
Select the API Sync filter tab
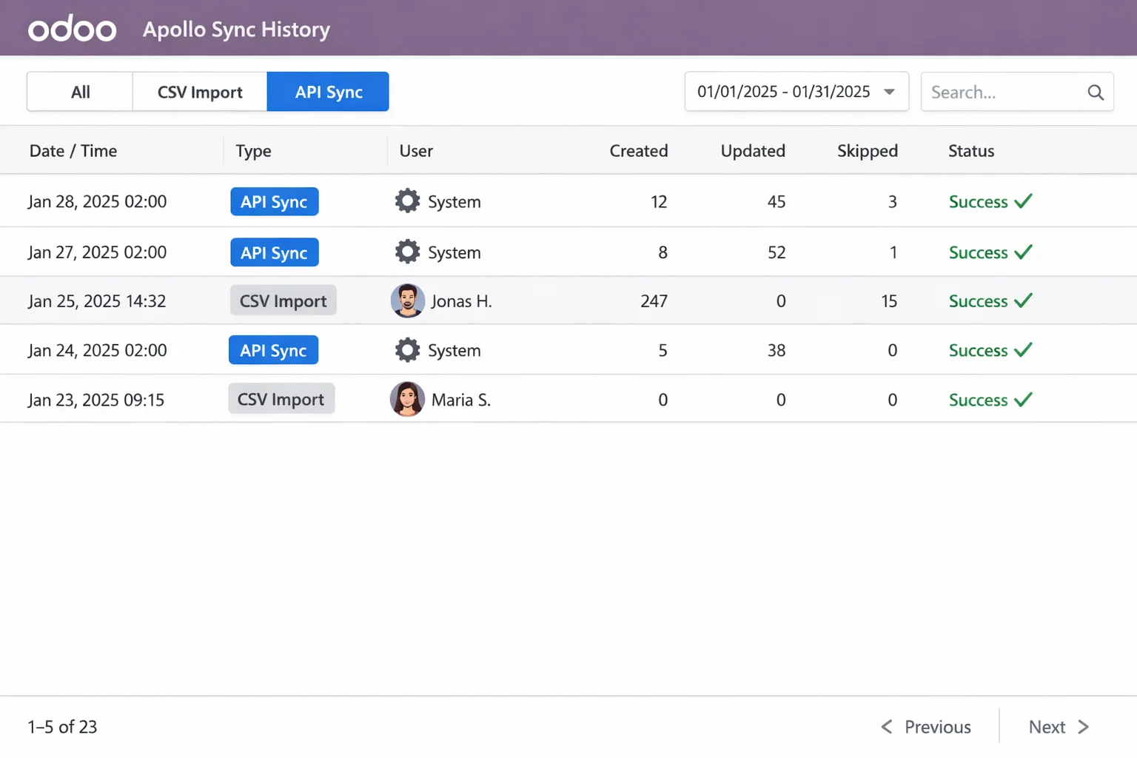pos(328,92)
